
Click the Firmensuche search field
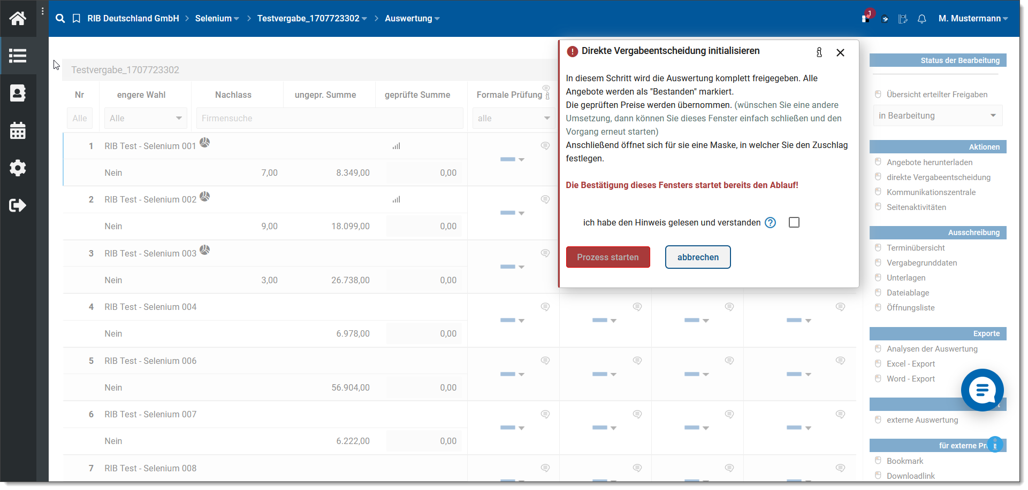tap(330, 118)
